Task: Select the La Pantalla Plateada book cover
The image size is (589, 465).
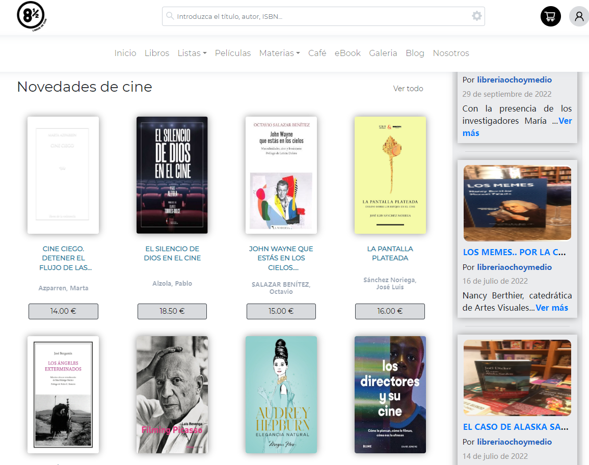Action: (x=390, y=175)
